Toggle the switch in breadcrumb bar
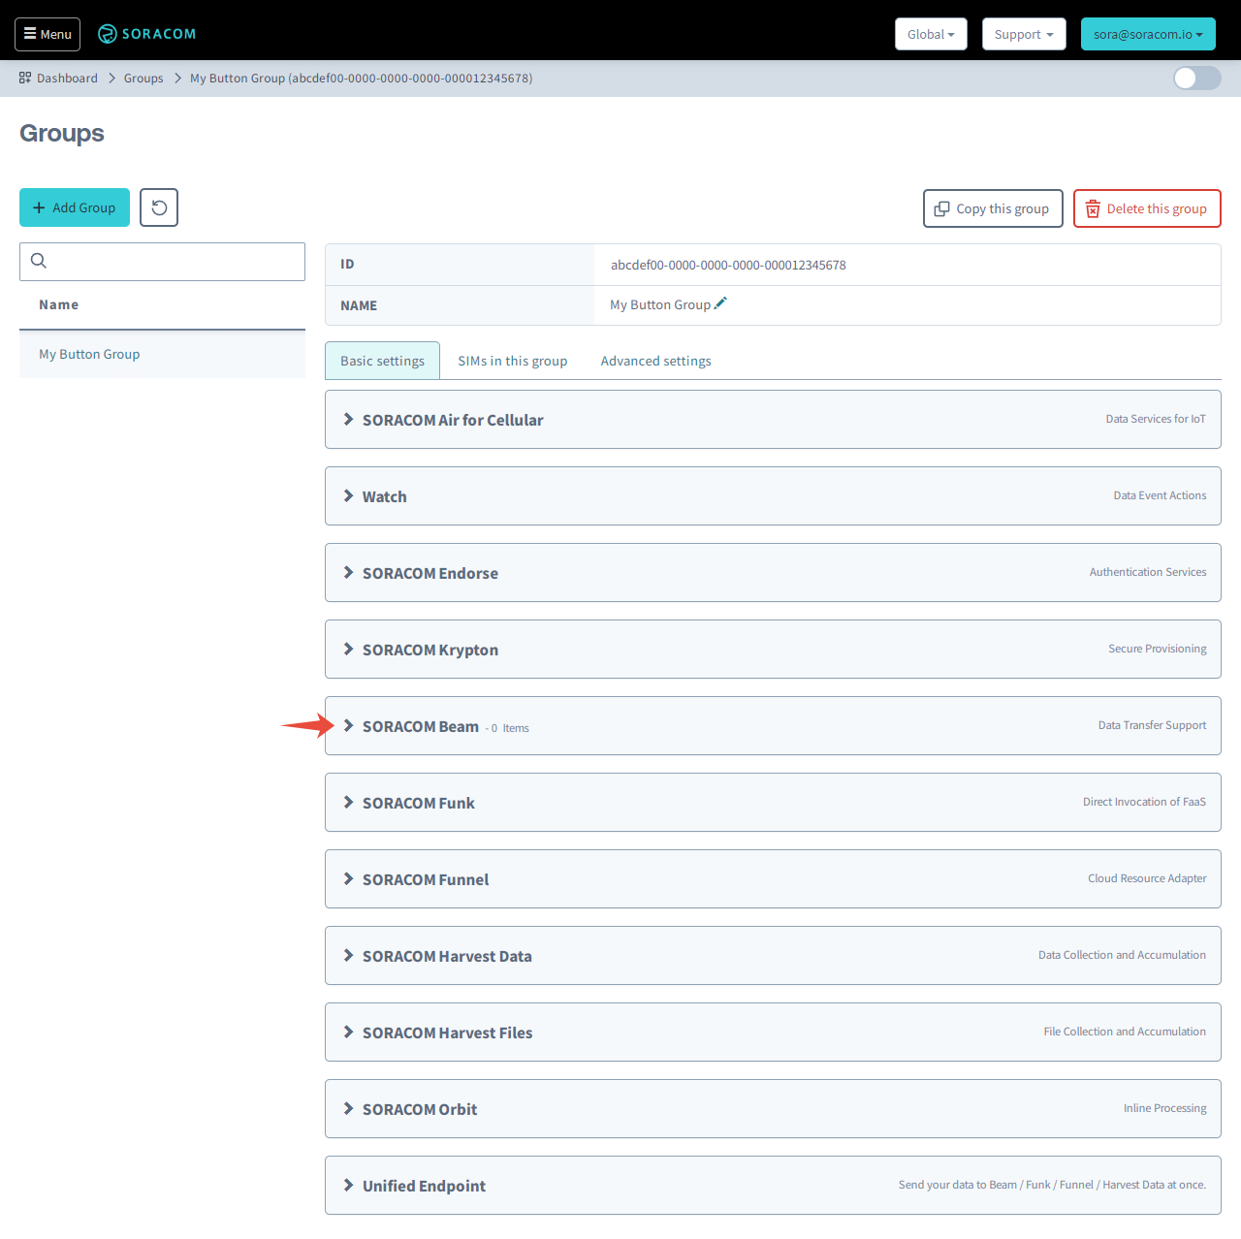 tap(1196, 79)
